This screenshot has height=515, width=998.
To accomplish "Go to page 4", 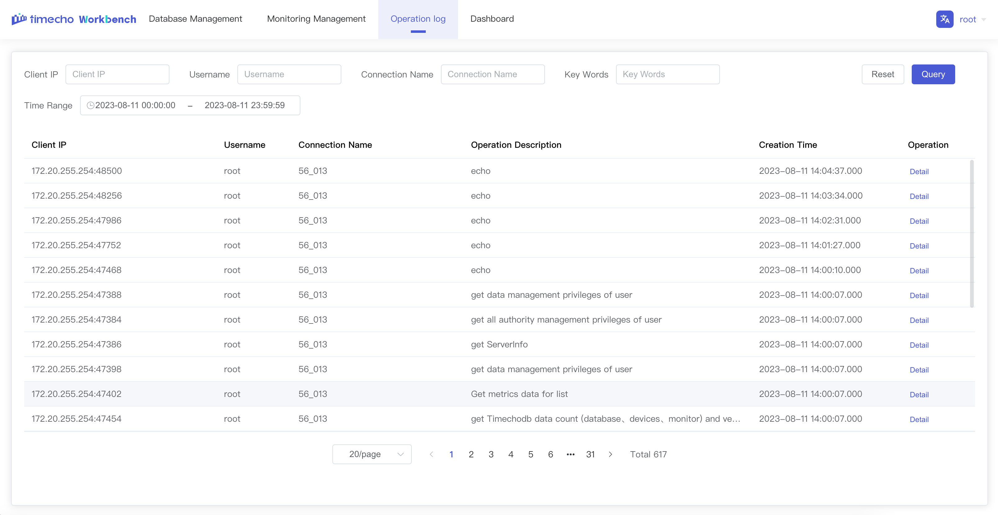I will [x=510, y=454].
